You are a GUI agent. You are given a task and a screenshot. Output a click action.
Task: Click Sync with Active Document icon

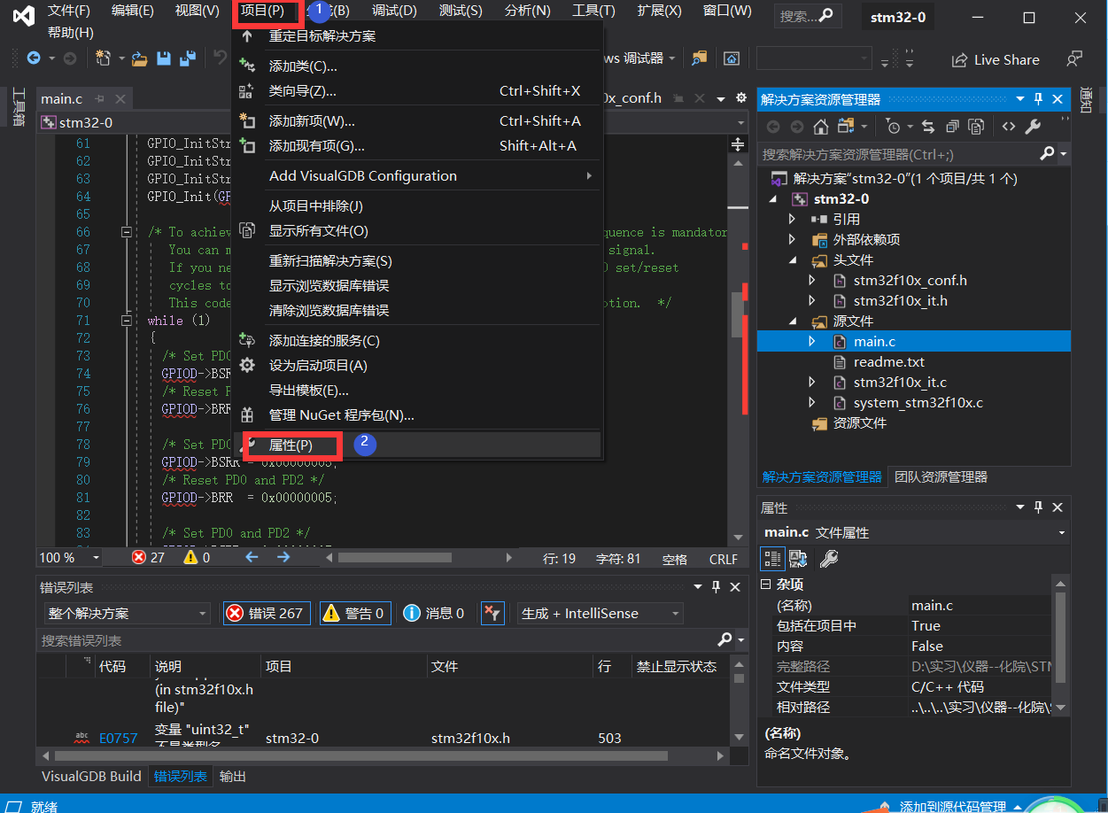coord(927,127)
